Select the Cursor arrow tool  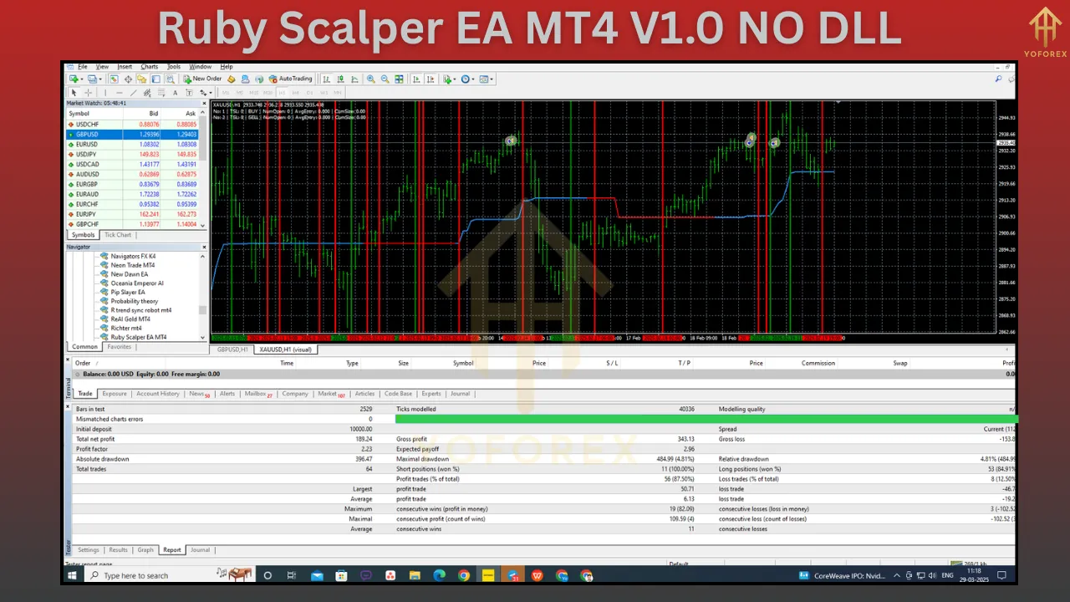tap(74, 93)
